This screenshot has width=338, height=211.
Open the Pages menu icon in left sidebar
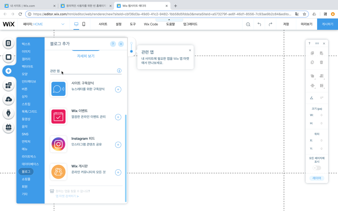(8, 43)
